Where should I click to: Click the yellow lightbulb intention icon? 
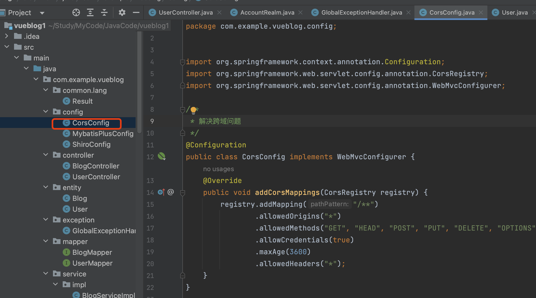tap(193, 110)
